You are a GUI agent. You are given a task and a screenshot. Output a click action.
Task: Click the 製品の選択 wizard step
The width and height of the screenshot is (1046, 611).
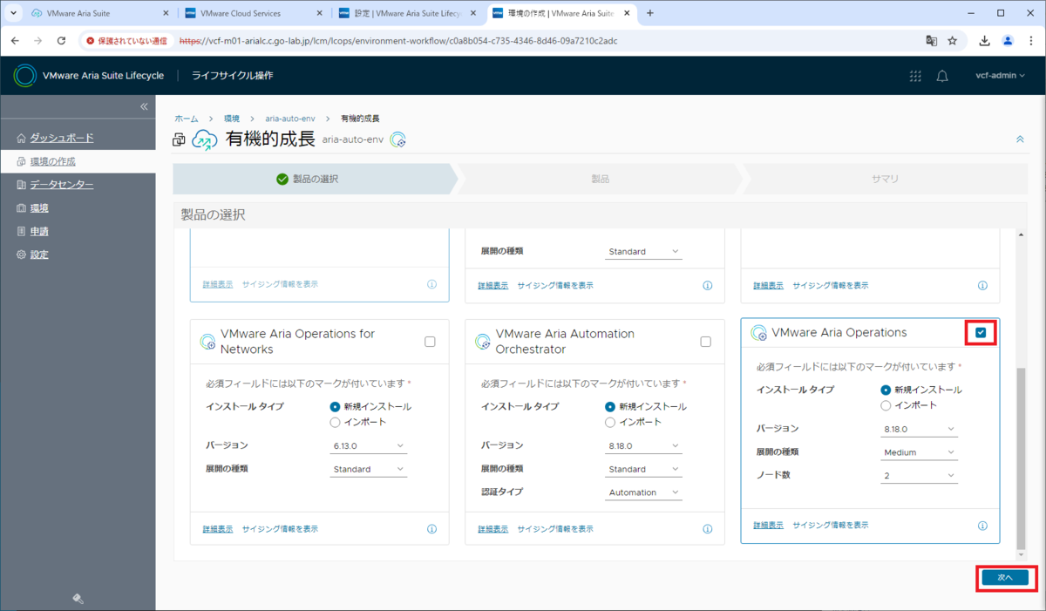tap(315, 179)
